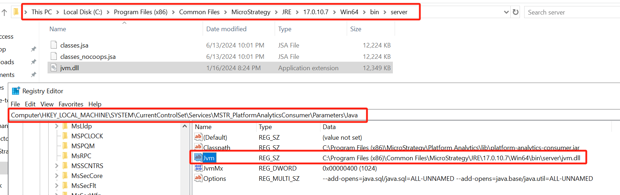Open Help menu in Registry Editor
Image resolution: width=620 pixels, height=195 pixels.
tap(95, 104)
